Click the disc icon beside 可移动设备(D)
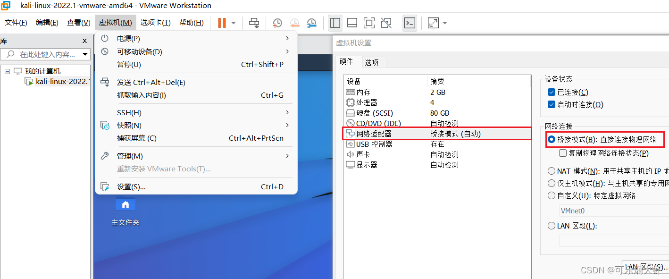669x279 pixels. coord(105,51)
